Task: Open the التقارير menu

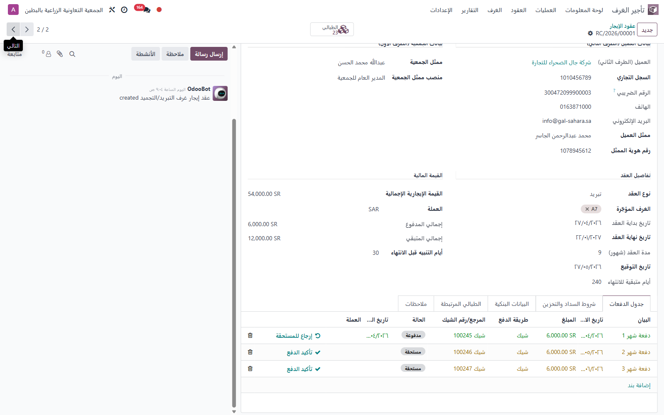Action: pos(470,10)
